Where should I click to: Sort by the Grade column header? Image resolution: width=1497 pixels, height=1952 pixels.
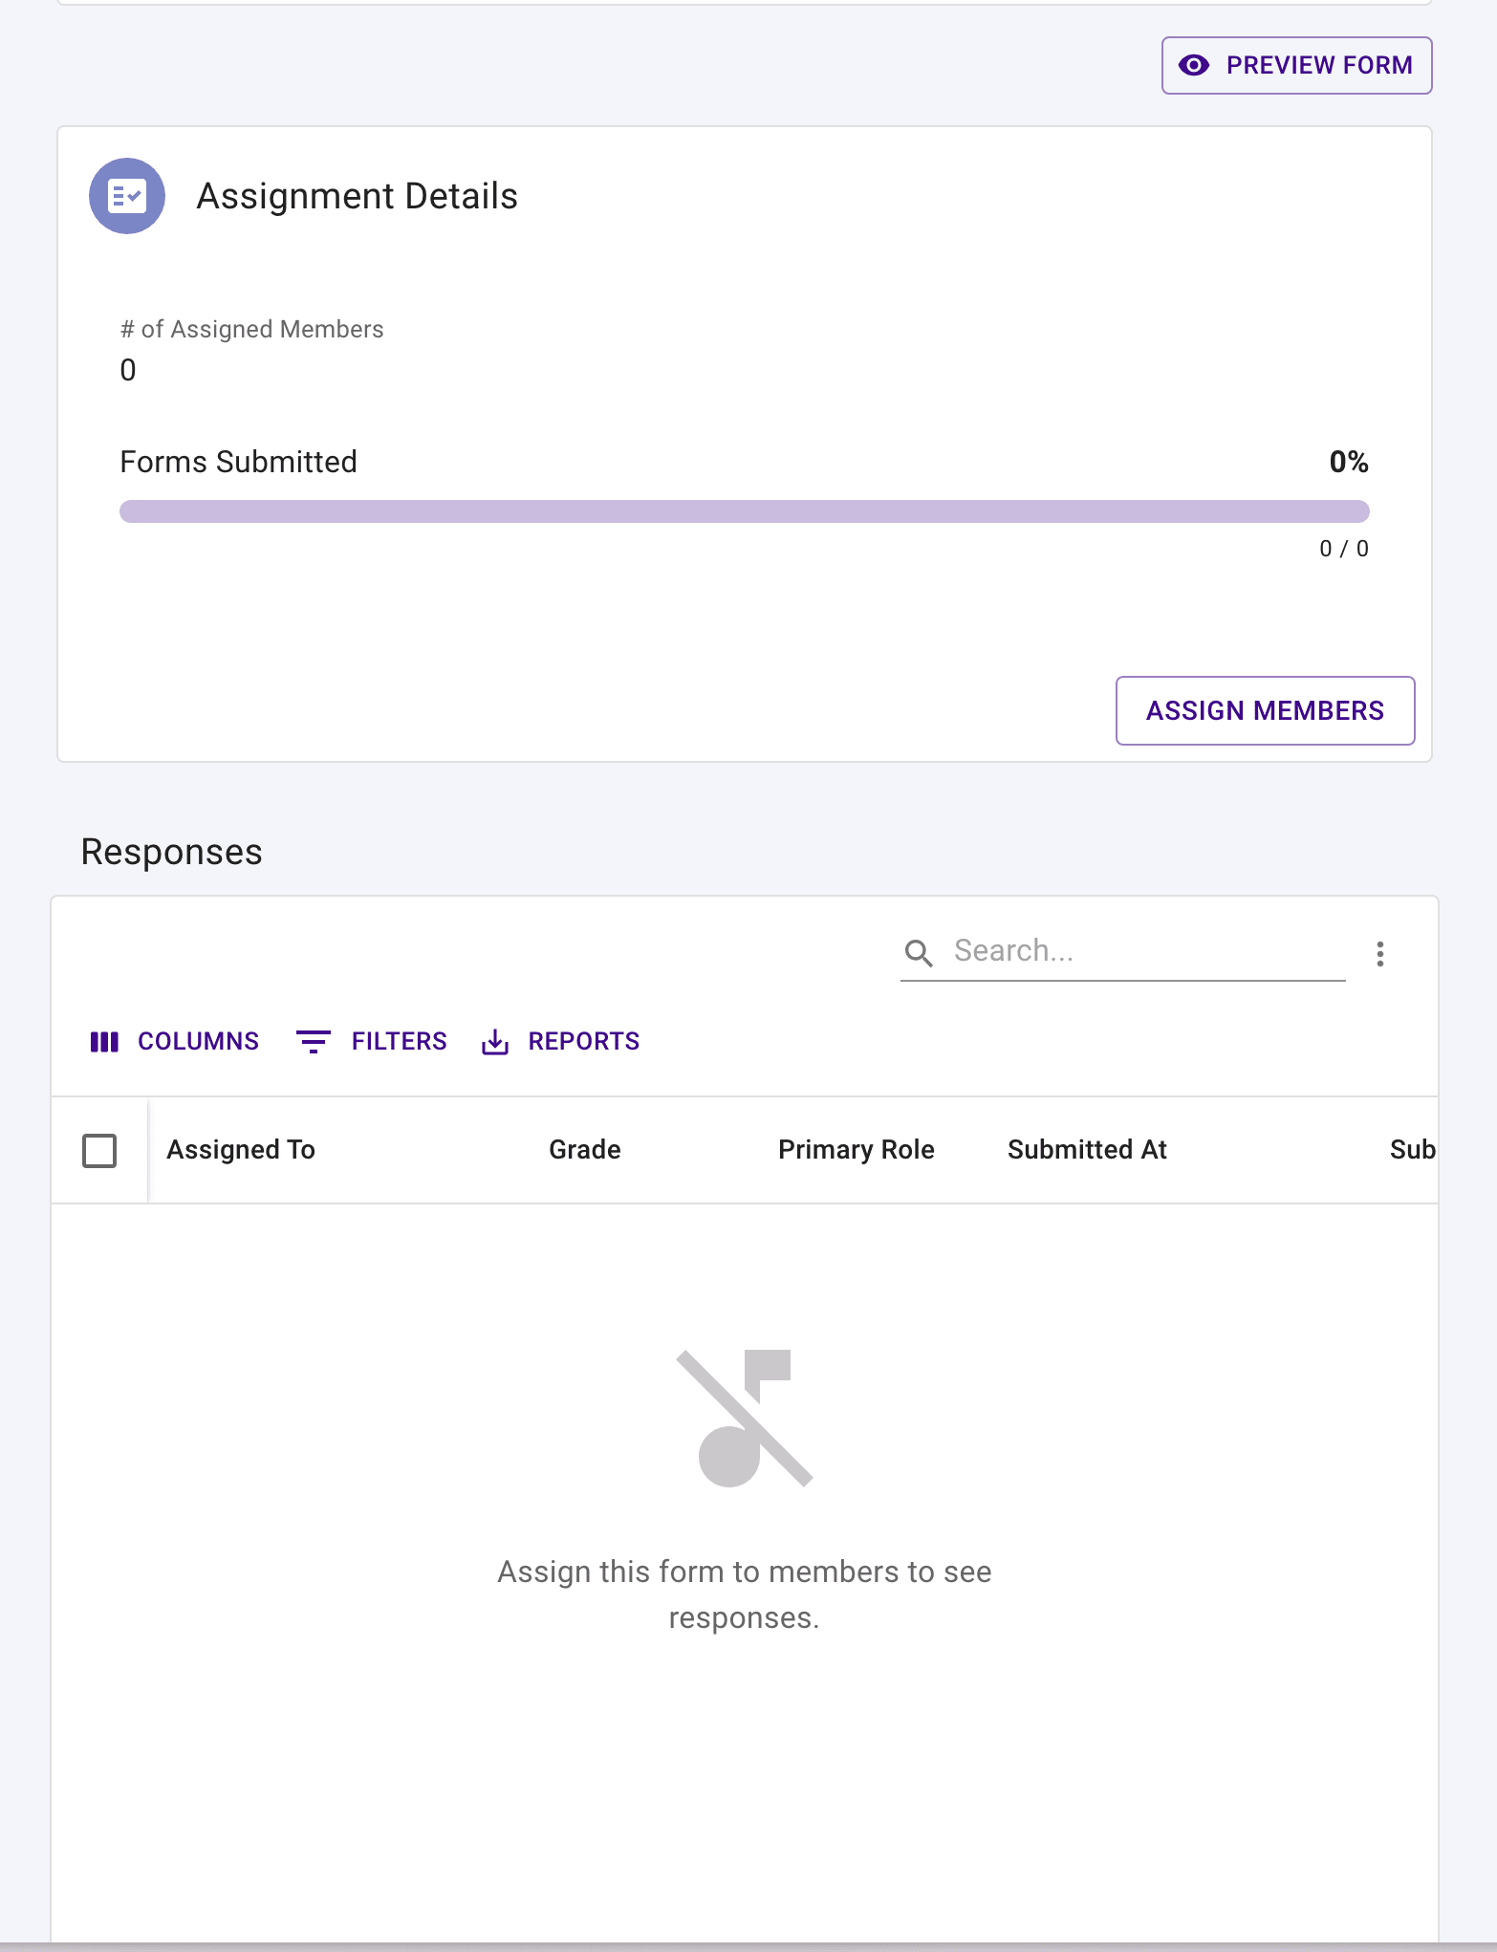[x=585, y=1150]
